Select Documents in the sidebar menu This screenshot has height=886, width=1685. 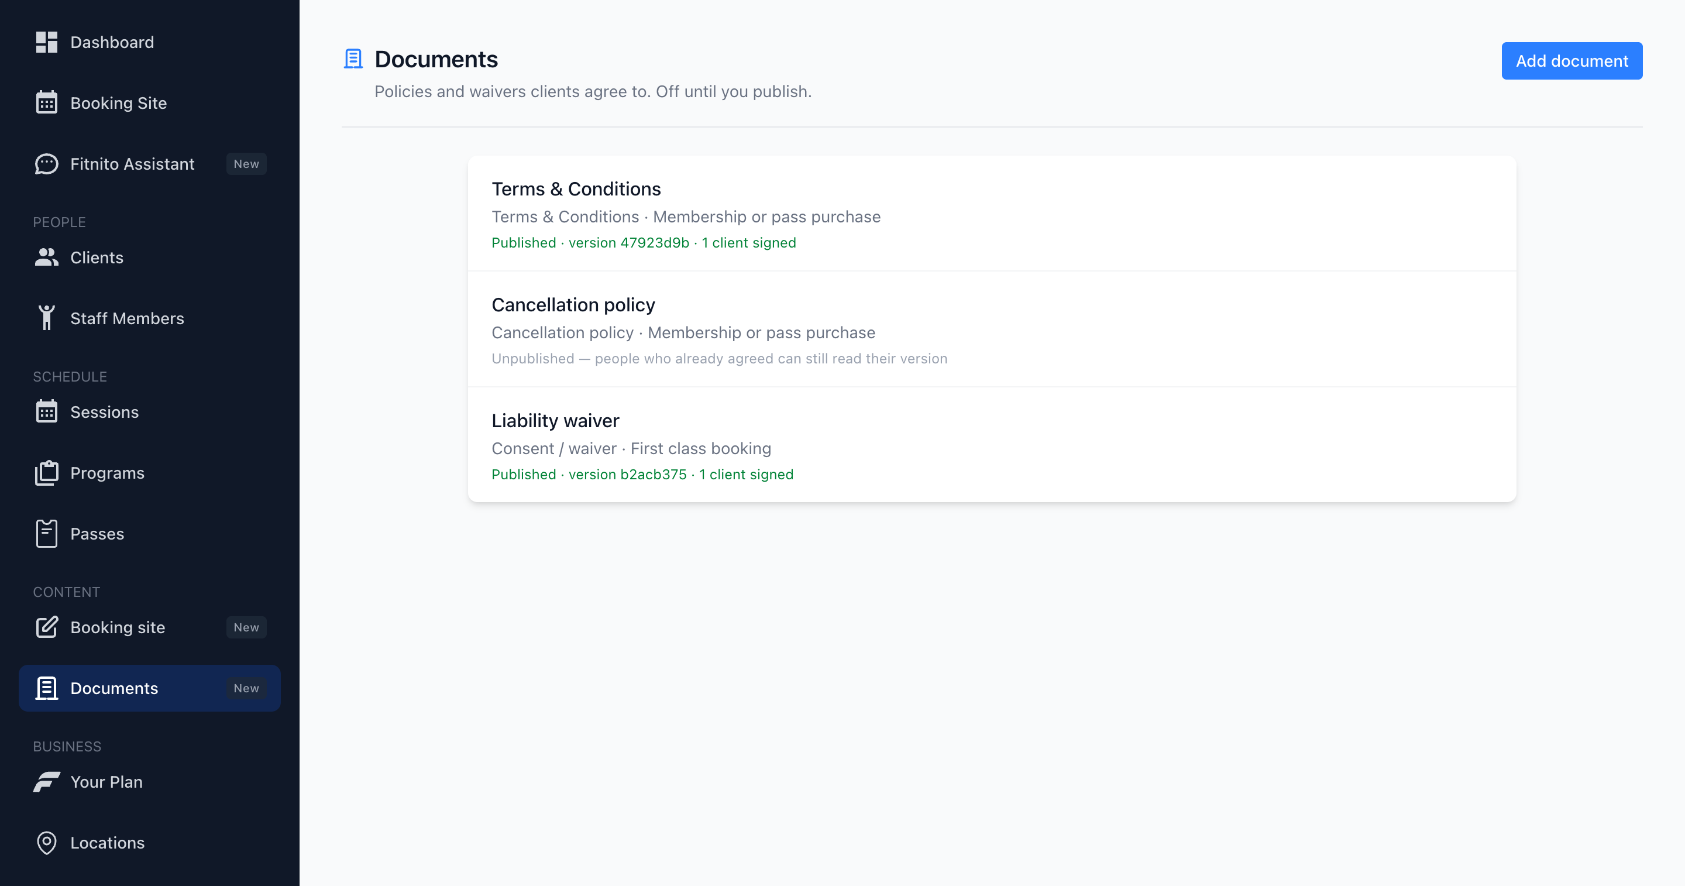click(x=150, y=688)
